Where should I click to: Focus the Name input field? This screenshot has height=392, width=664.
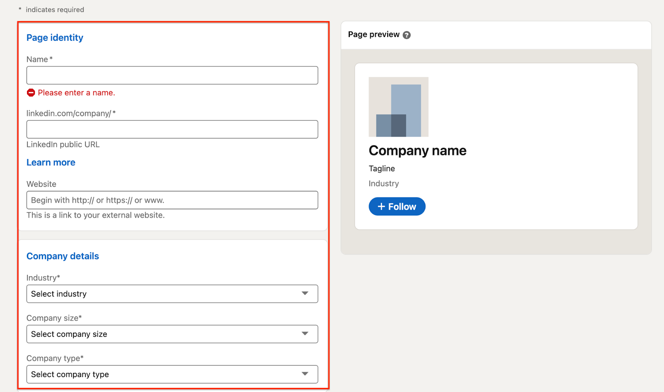pyautogui.click(x=172, y=75)
